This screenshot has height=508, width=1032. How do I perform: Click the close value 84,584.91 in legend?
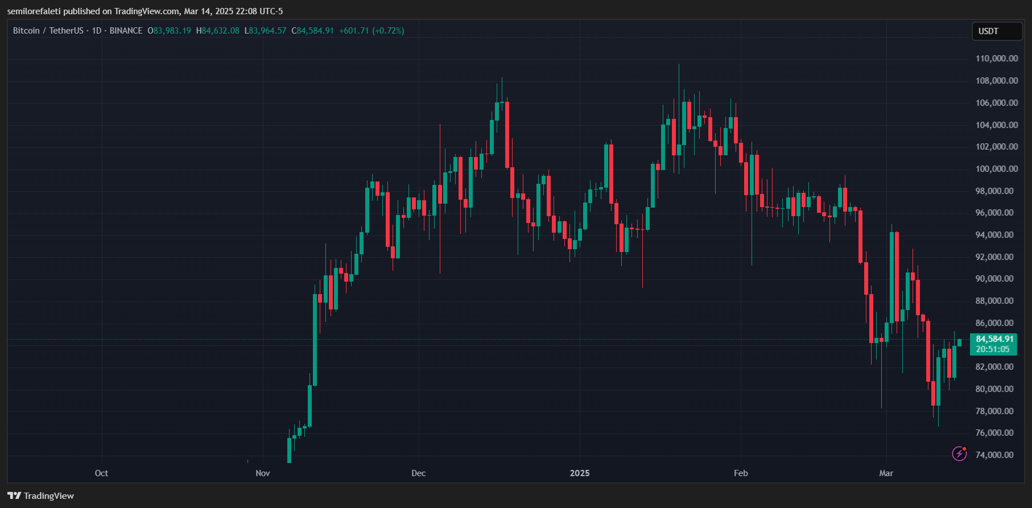(315, 31)
